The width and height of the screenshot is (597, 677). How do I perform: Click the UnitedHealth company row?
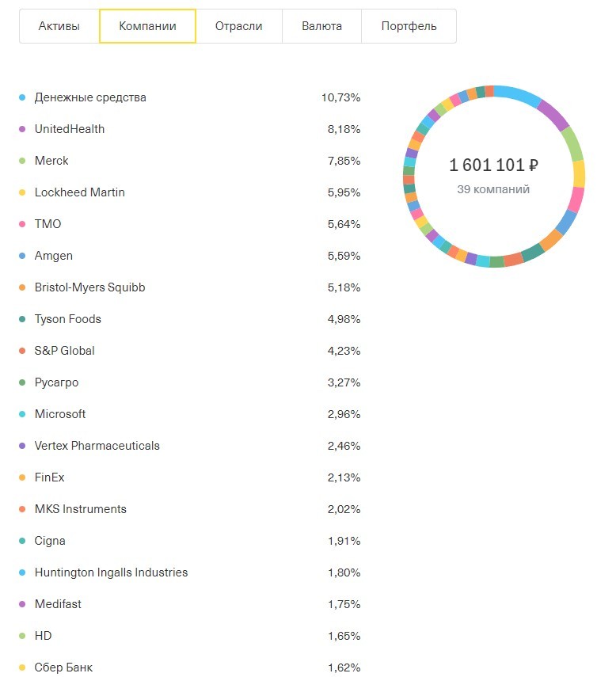coord(190,129)
